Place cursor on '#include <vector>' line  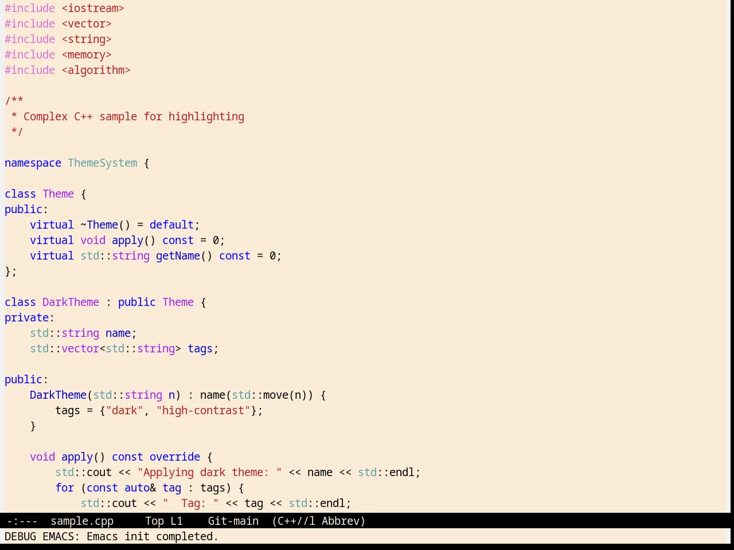58,23
